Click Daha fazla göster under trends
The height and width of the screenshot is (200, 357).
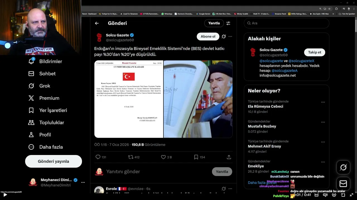262,183
